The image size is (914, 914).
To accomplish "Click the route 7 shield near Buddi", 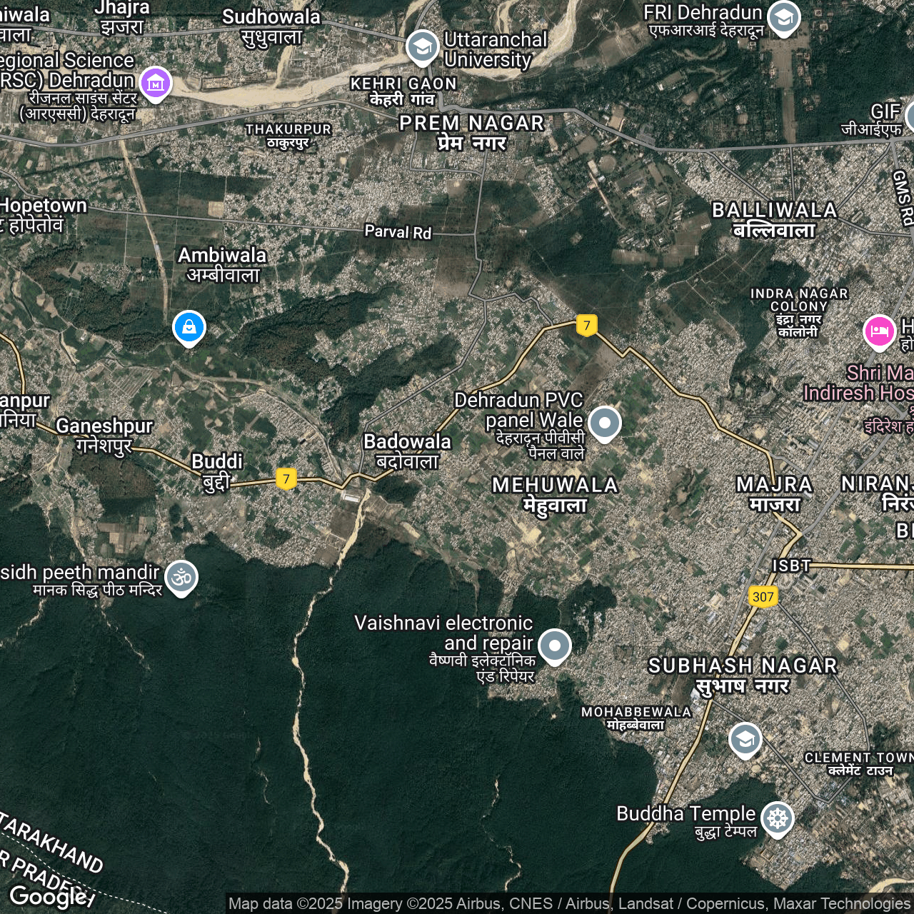I will click(x=286, y=478).
